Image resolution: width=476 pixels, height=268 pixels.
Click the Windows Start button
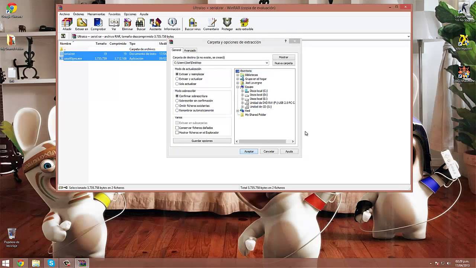(6, 263)
